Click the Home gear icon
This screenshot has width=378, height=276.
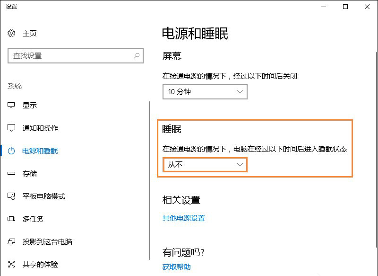tap(12, 33)
